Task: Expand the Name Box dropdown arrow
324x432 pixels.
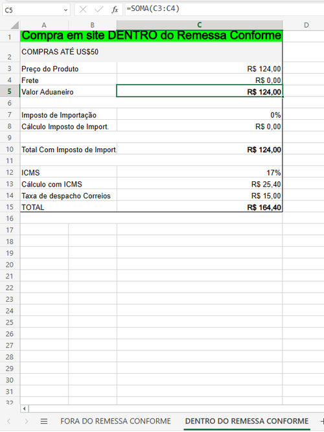Action: pos(65,10)
